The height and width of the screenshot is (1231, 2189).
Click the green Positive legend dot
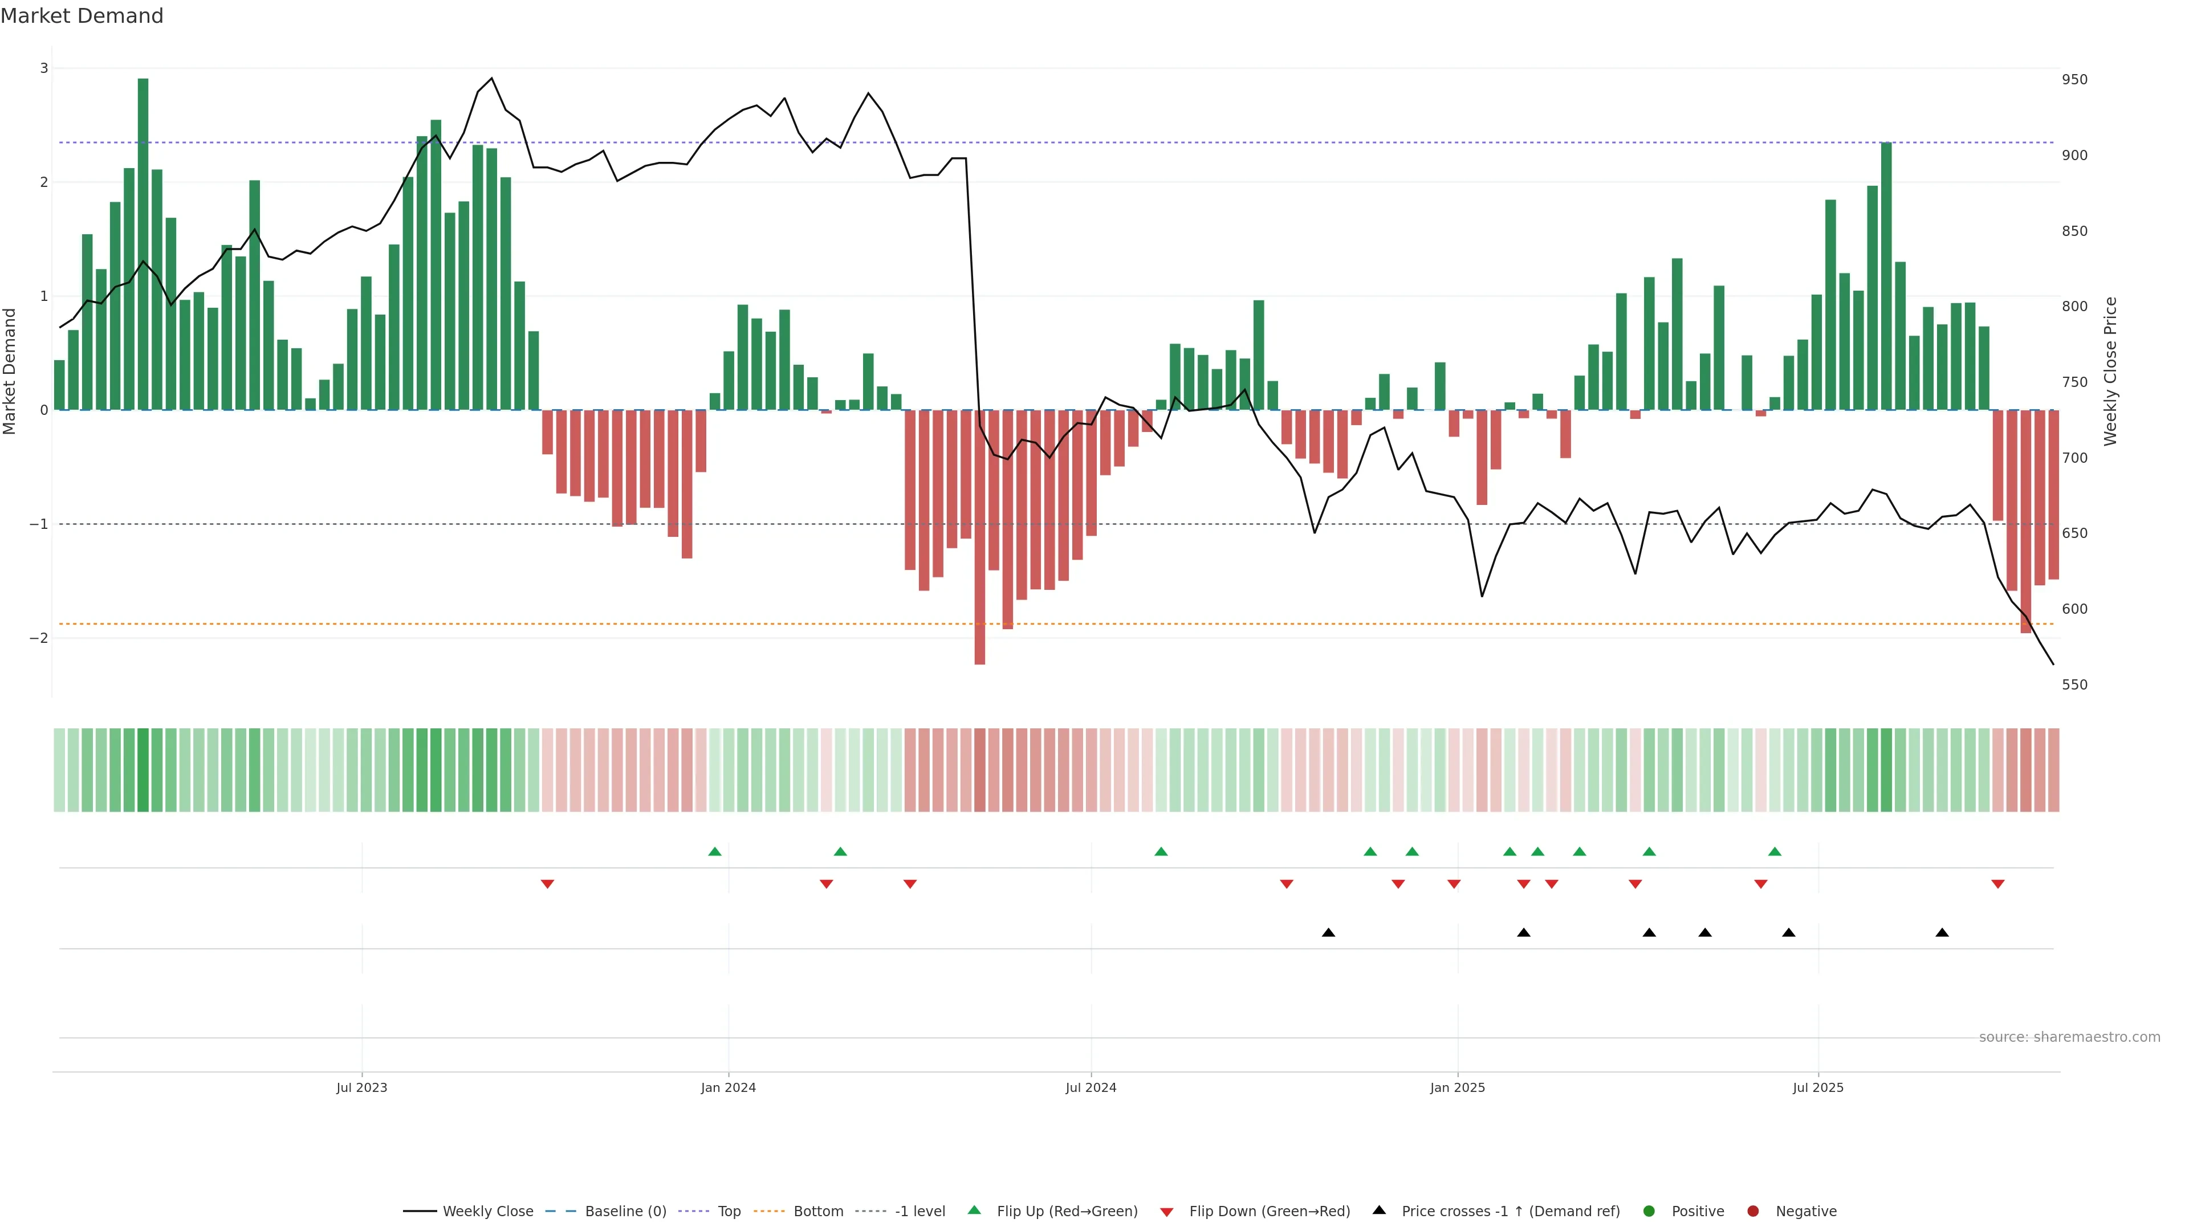click(1649, 1210)
